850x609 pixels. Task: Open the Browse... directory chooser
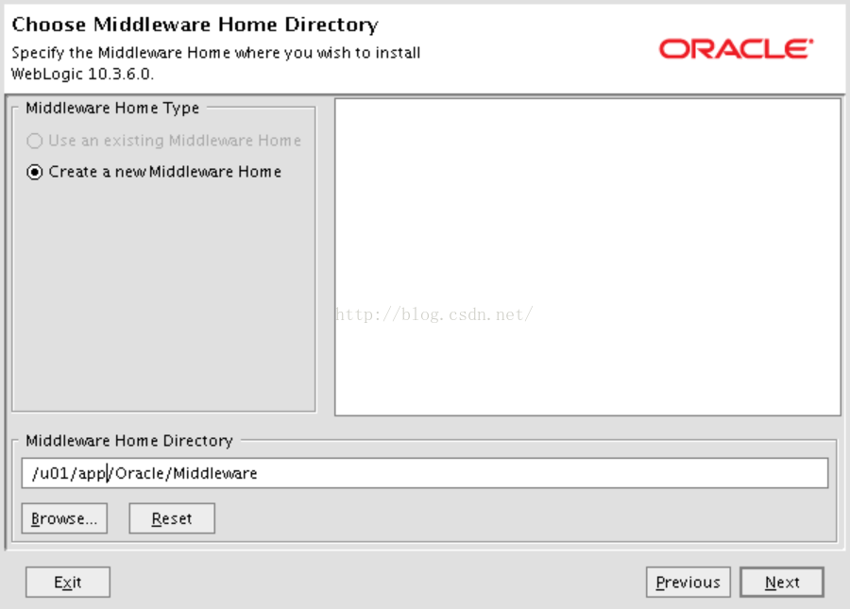pyautogui.click(x=64, y=518)
